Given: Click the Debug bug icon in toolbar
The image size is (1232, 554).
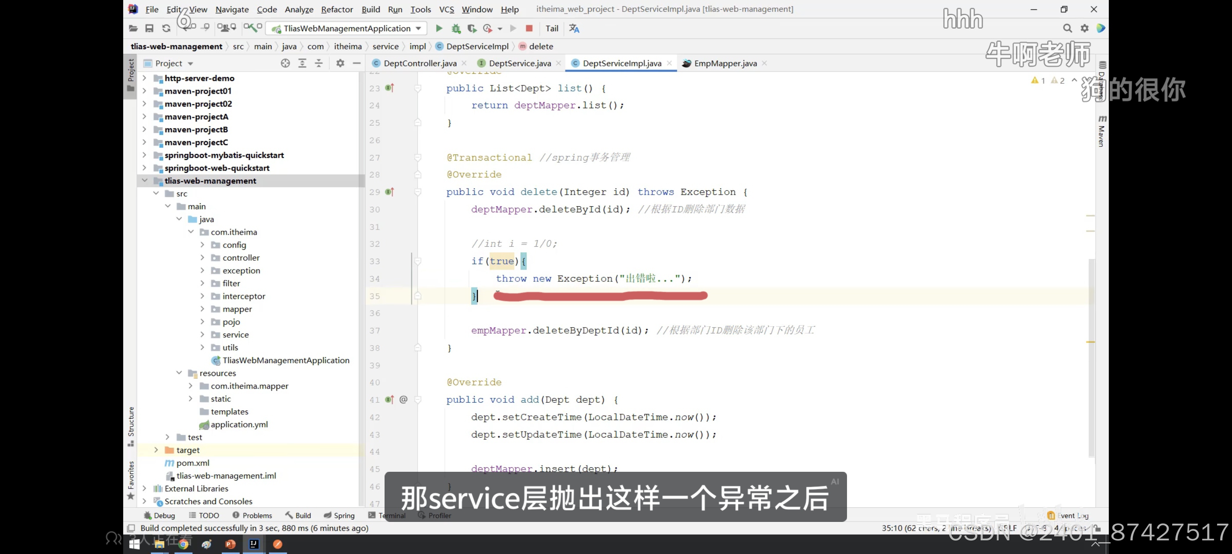Looking at the screenshot, I should [x=456, y=28].
